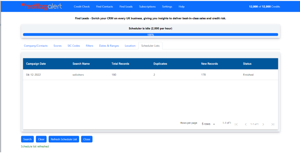Sort by New Records column header
Viewport: 300px width, 154px height.
(210, 64)
